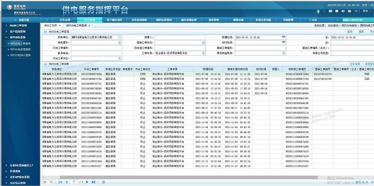
Task: Expand the 客户信息查询 tree node
Action: (x=6, y=31)
